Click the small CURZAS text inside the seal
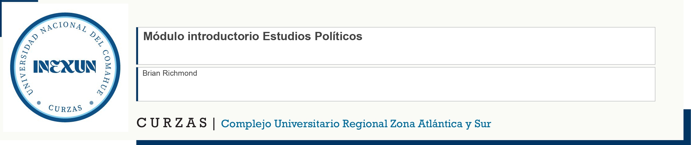The height and width of the screenshot is (145, 691). coord(65,108)
